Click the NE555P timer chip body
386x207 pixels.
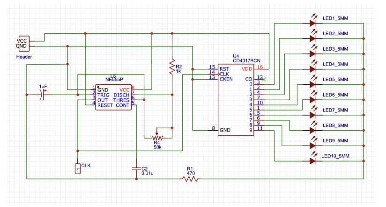(113, 97)
